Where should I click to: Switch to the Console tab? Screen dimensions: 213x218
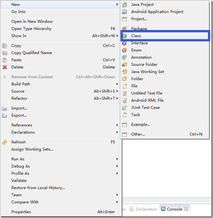coord(174,209)
